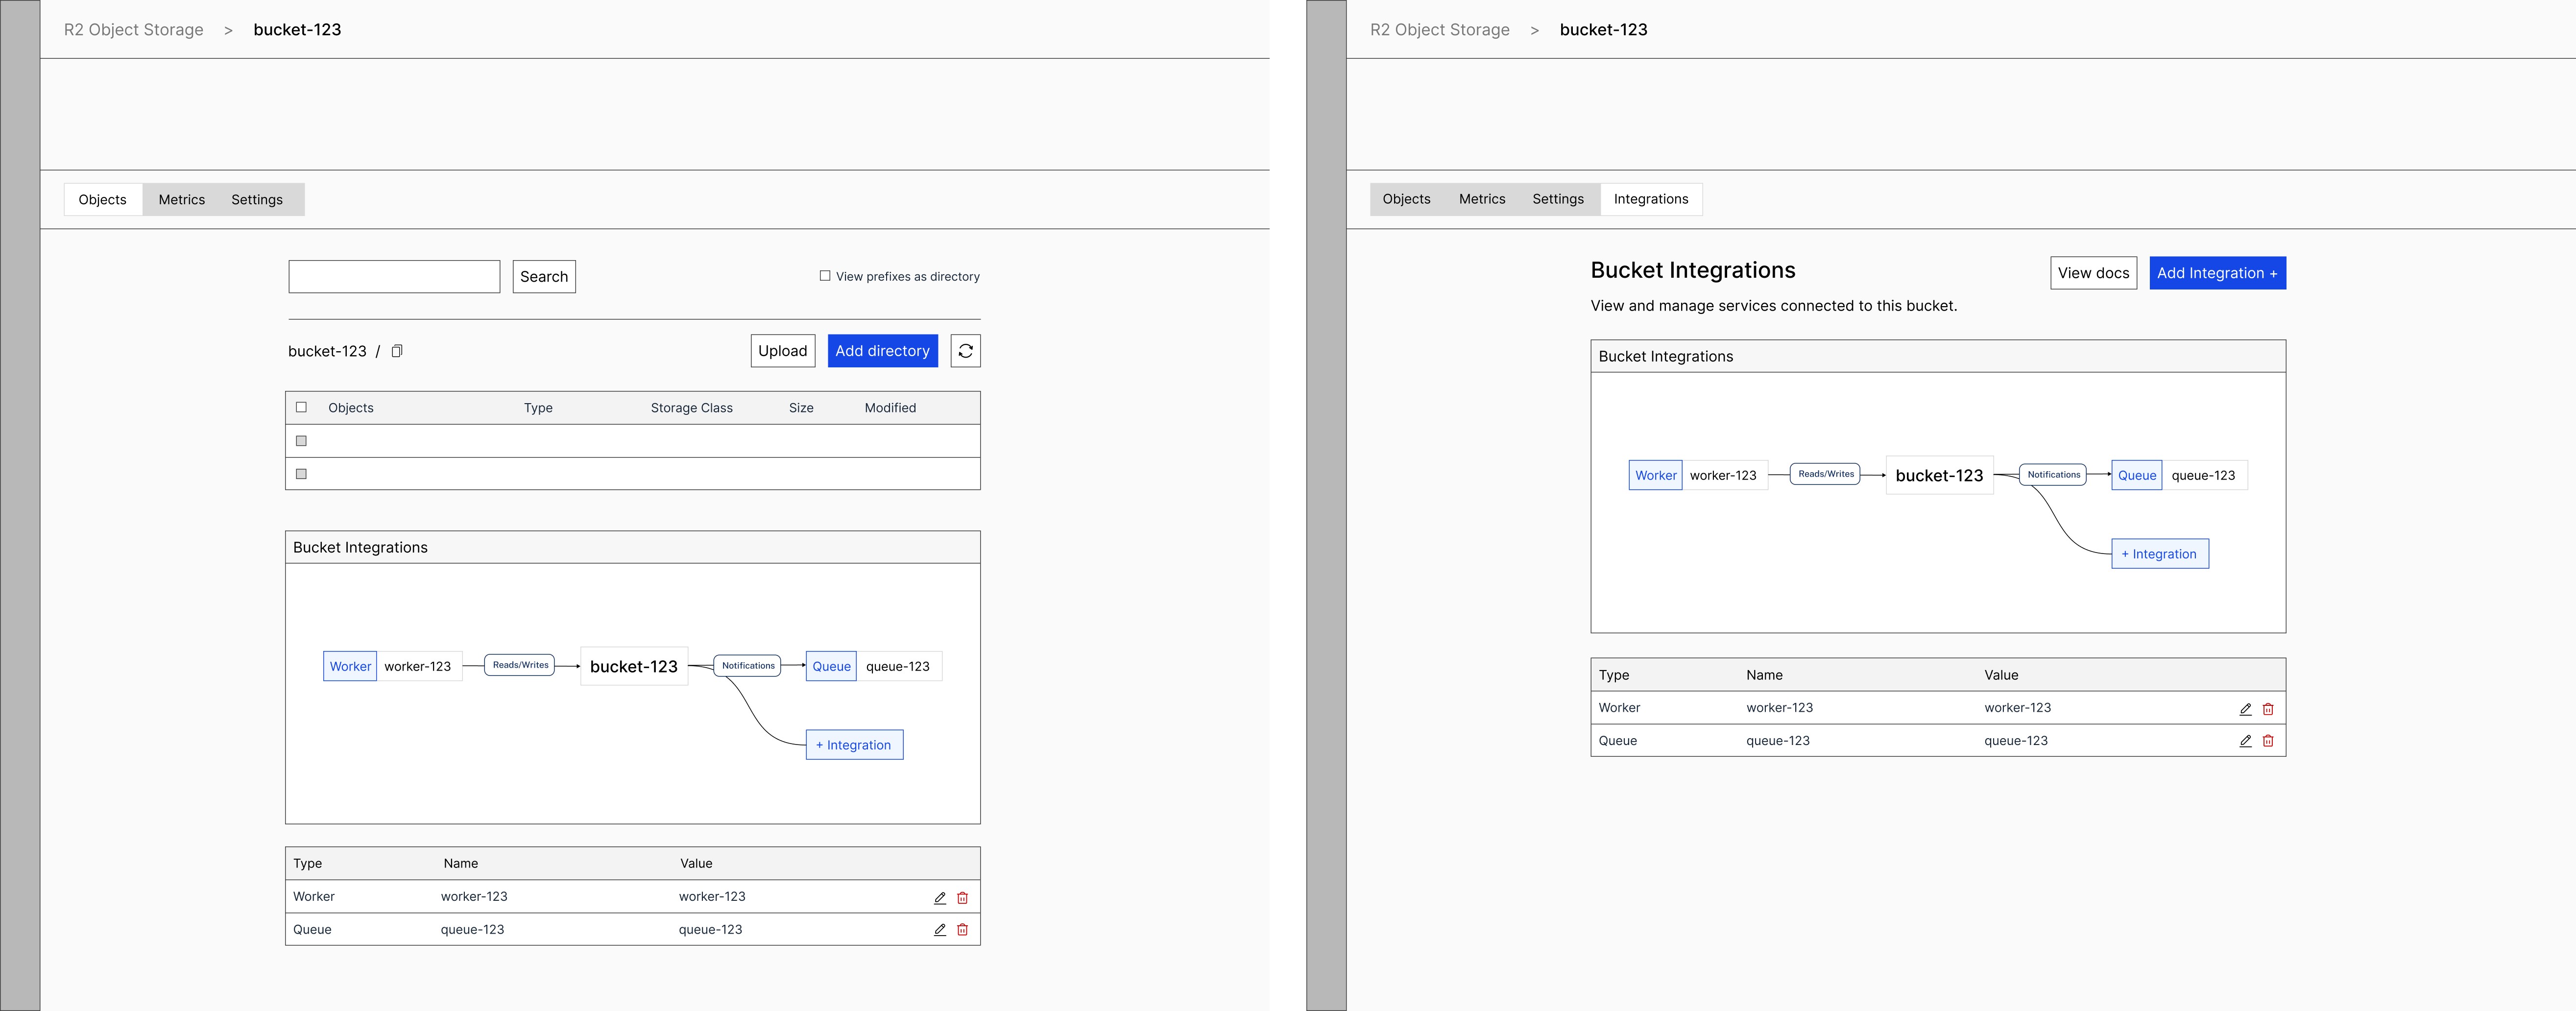Image resolution: width=2576 pixels, height=1011 pixels.
Task: Click the Add directory button
Action: point(882,351)
